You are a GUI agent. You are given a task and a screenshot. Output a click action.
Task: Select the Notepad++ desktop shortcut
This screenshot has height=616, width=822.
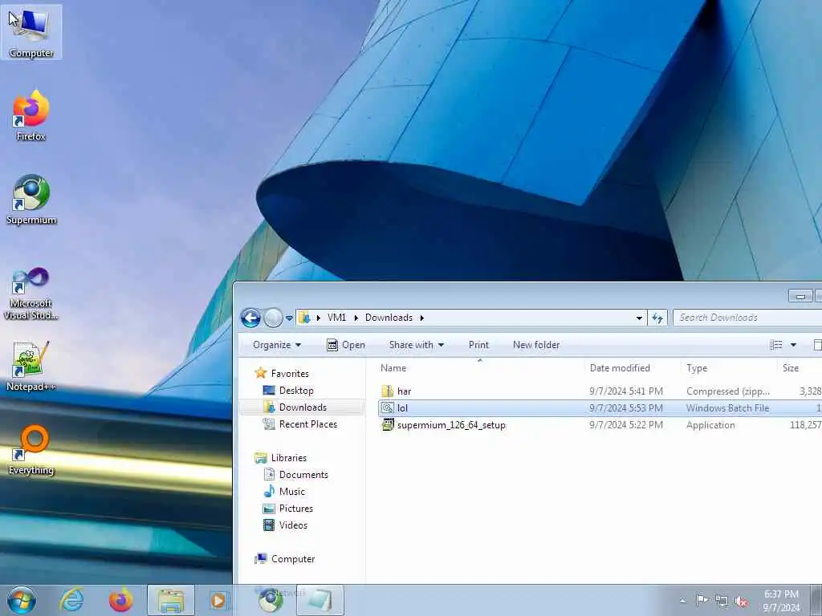[x=31, y=367]
